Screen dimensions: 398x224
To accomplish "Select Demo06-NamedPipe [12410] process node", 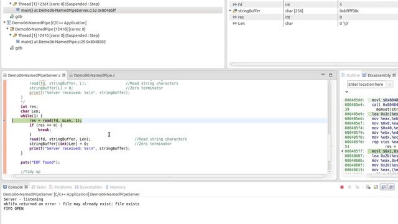I will click(50, 29).
